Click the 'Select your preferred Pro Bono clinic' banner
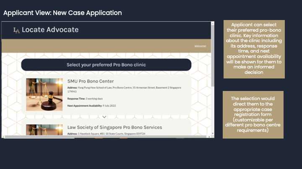This screenshot has height=169, width=302. click(x=106, y=65)
